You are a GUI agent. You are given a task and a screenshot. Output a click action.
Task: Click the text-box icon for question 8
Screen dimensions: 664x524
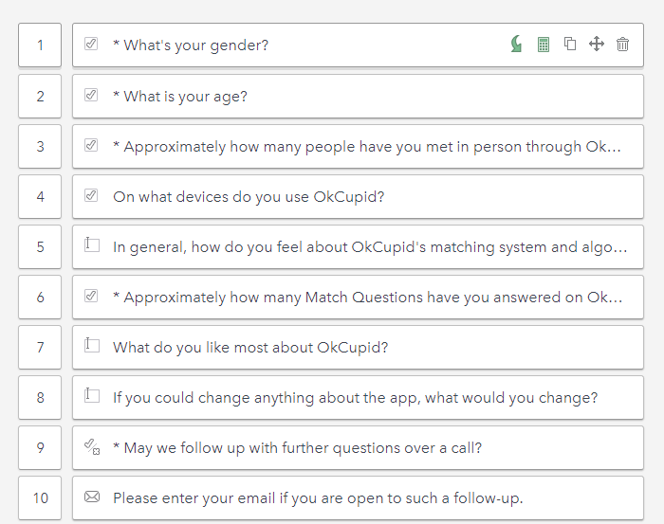(92, 395)
